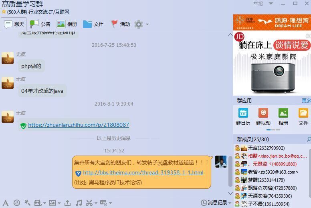The height and width of the screenshot is (208, 311).
Task: Click the upload file icon in toolbar
Action: [67, 203]
